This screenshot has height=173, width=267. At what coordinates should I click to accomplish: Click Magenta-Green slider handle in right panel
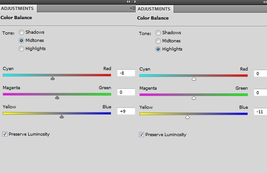pyautogui.click(x=194, y=98)
